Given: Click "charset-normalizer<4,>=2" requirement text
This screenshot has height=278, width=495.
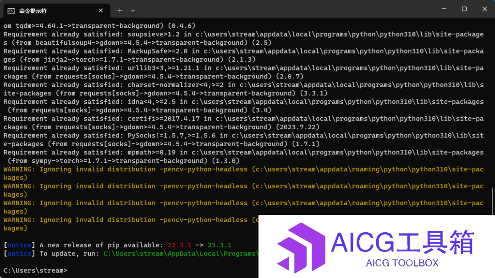Looking at the screenshot, I should 176,85.
